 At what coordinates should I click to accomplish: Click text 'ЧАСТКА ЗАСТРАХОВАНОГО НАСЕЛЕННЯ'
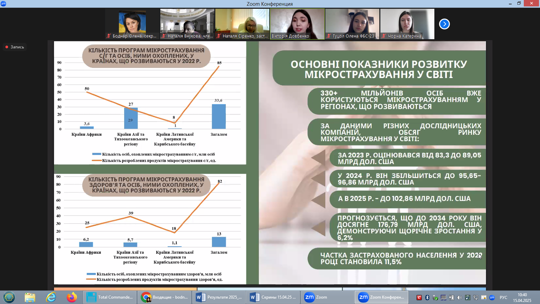pos(388,255)
